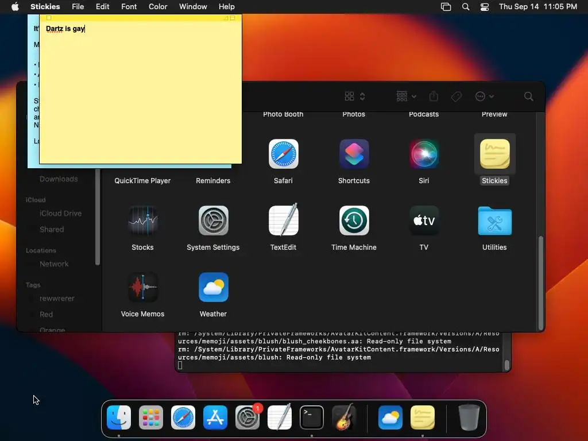The image size is (588, 441).
Task: Click the Finder window vertical scrollbar
Action: pyautogui.click(x=541, y=283)
